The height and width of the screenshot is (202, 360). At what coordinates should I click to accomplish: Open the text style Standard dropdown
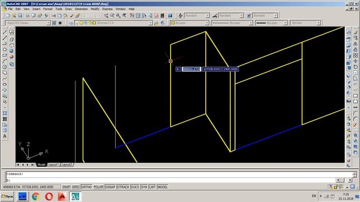click(x=208, y=16)
